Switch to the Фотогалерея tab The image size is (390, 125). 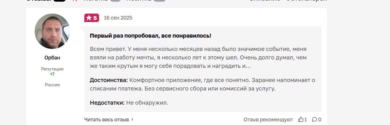point(307,1)
